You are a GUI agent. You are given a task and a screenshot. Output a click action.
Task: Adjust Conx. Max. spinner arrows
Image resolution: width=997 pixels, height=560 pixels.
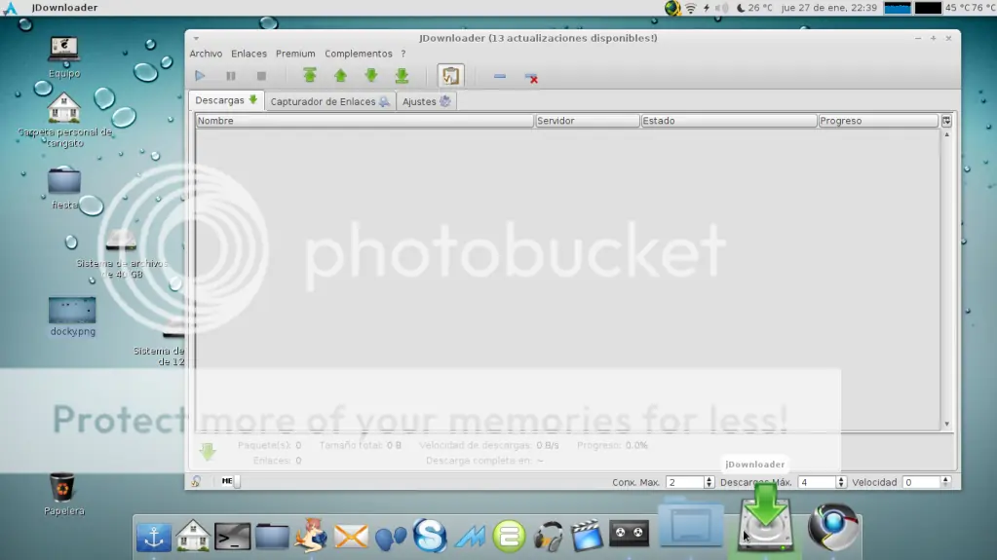[x=709, y=482]
